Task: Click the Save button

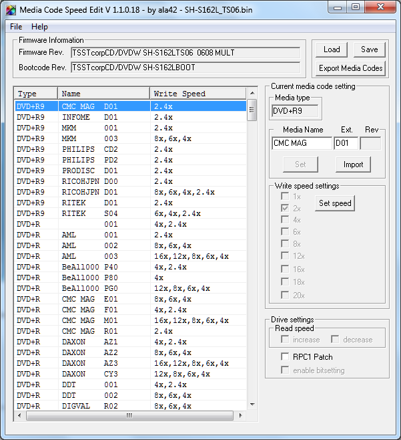Action: pyautogui.click(x=370, y=49)
